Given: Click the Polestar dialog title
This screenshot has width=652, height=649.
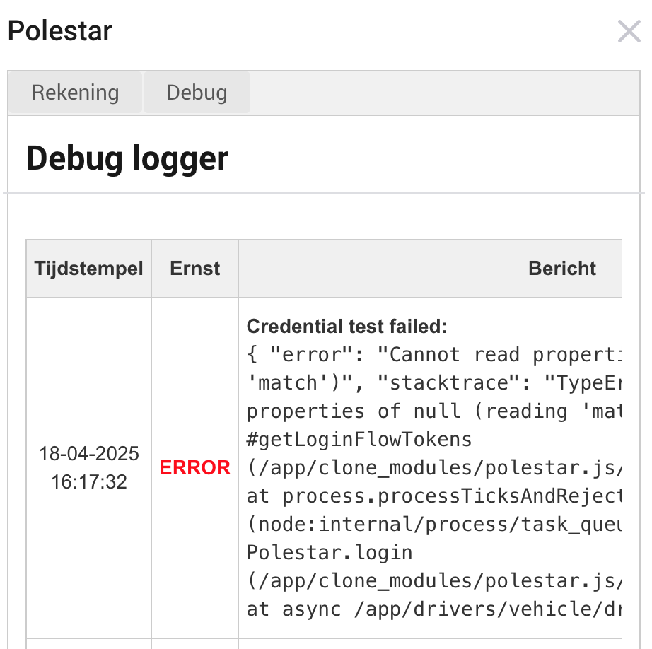Looking at the screenshot, I should click(60, 32).
